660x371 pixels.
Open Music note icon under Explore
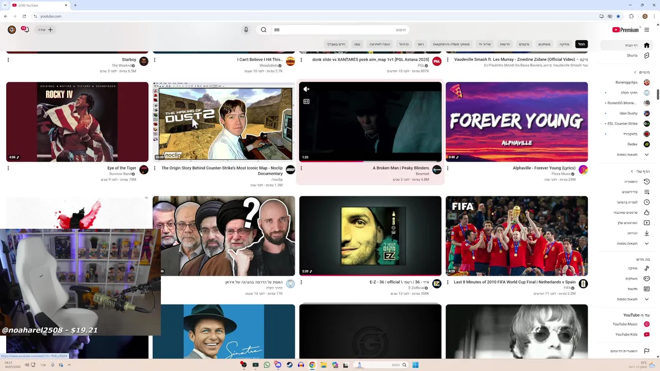(x=647, y=268)
